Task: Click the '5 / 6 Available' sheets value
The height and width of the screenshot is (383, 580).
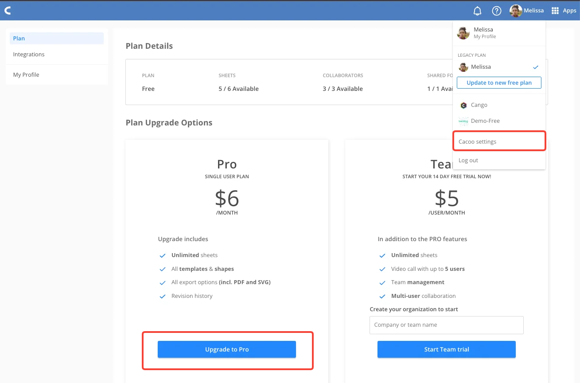Action: [x=239, y=89]
